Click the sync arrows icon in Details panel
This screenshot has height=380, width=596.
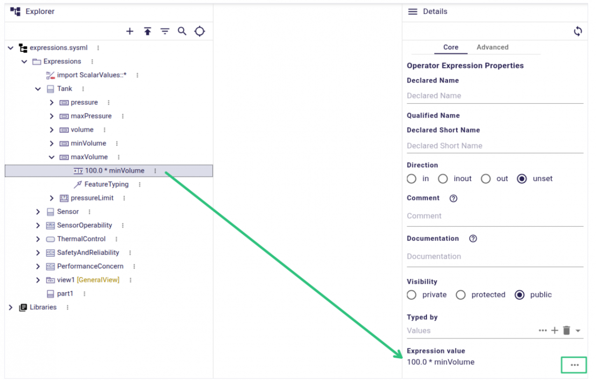click(x=578, y=31)
